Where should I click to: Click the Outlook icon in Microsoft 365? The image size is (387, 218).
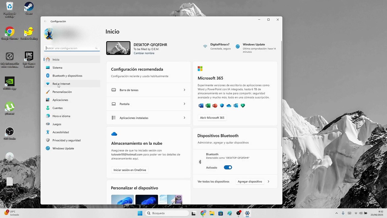pos(236,106)
